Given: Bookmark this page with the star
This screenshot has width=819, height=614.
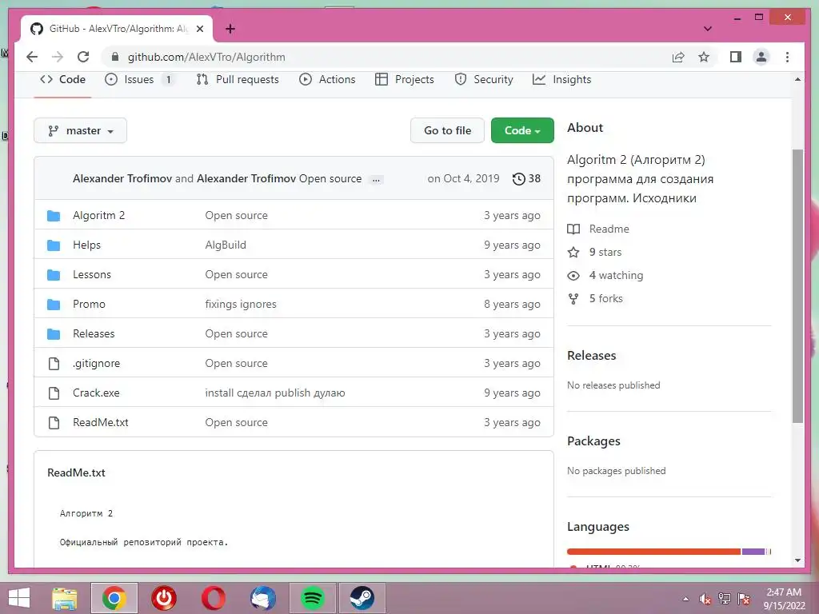Looking at the screenshot, I should (x=704, y=57).
